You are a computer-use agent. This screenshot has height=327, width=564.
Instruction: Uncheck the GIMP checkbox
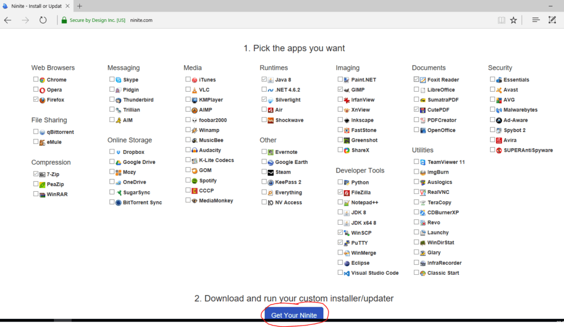[340, 90]
